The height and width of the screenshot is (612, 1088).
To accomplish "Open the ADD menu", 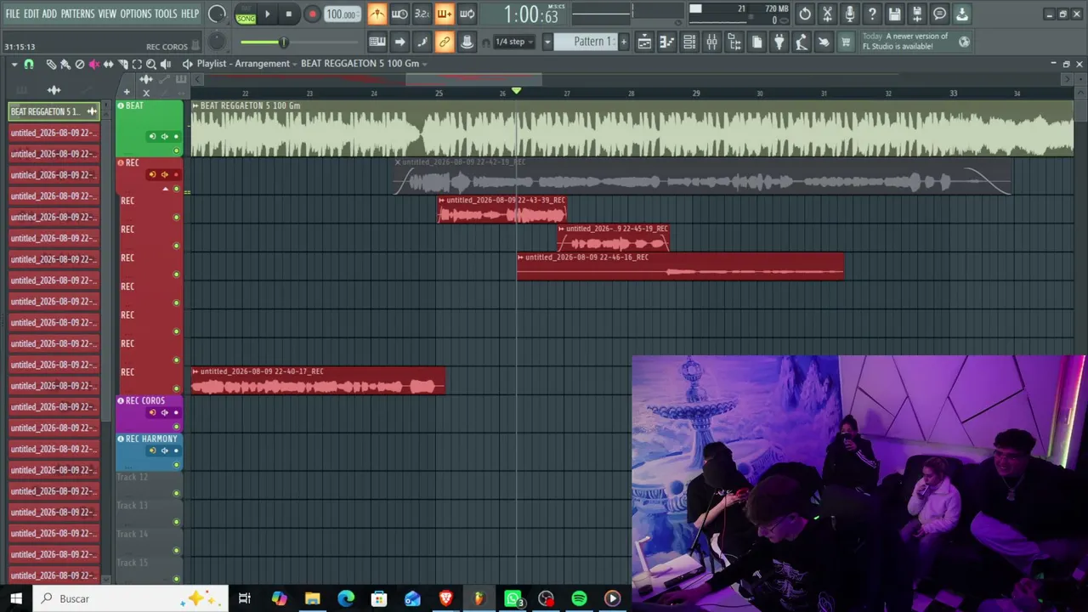I will pos(49,14).
